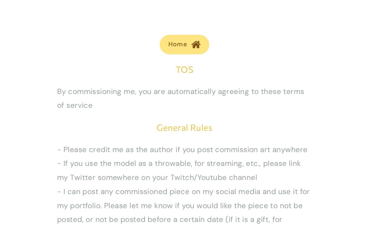Click the words 'commission art anywhere'
The height and width of the screenshot is (230, 369).
pos(261,150)
